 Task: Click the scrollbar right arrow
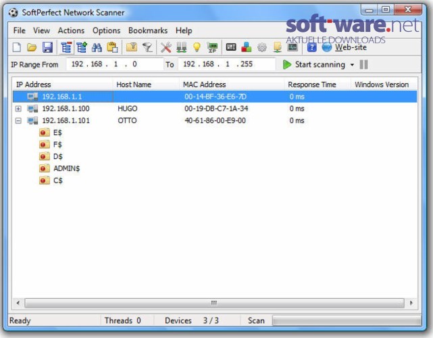(411, 303)
